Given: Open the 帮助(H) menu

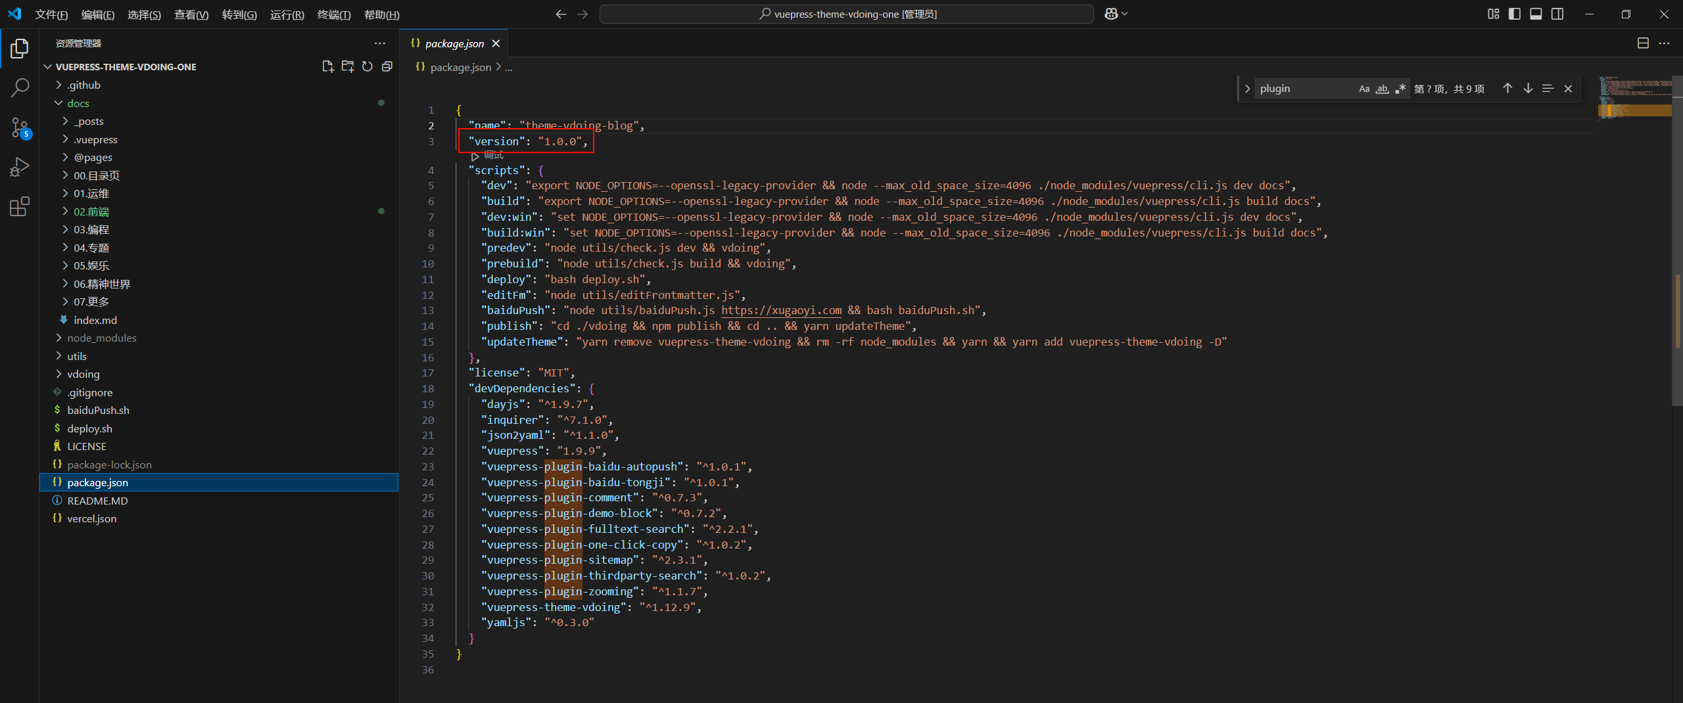Looking at the screenshot, I should pyautogui.click(x=382, y=14).
